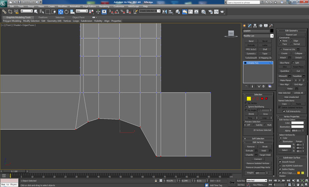Viewport: 309px width, 187px height.
Task: Open the Create command panel tab
Action: click(245, 26)
